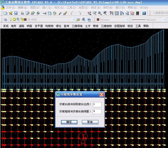
Task: Click the Print icon in toolbar
Action: pyautogui.click(x=22, y=13)
